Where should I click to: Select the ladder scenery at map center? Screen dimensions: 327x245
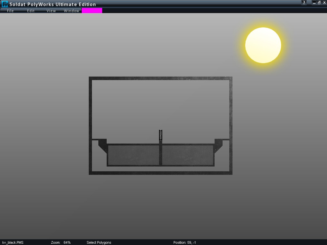point(161,135)
